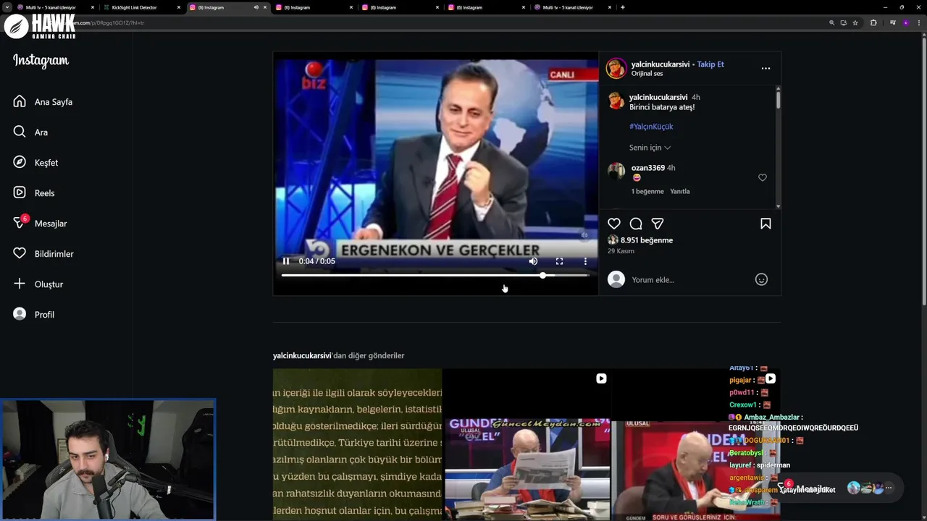This screenshot has height=521, width=927.
Task: Click Oluştur to create a post
Action: pos(38,284)
